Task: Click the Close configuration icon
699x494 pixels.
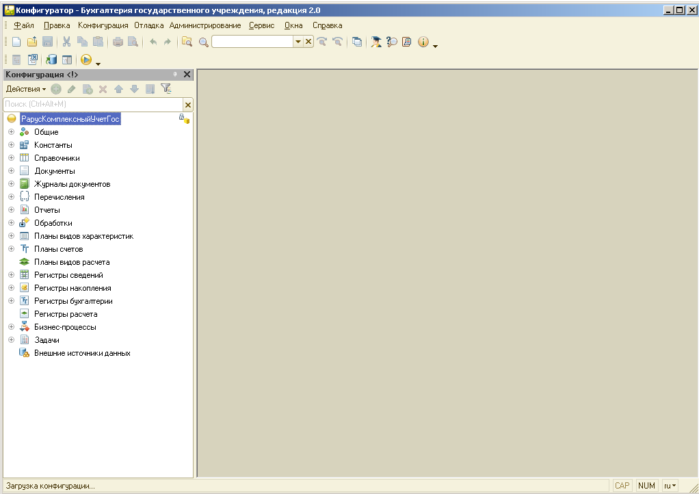Action: (x=33, y=60)
